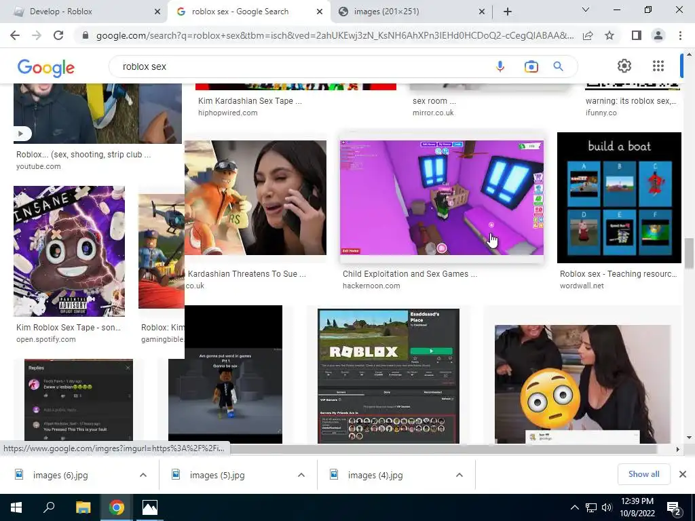Open the tab search chevron
Image resolution: width=695 pixels, height=521 pixels.
point(586,9)
